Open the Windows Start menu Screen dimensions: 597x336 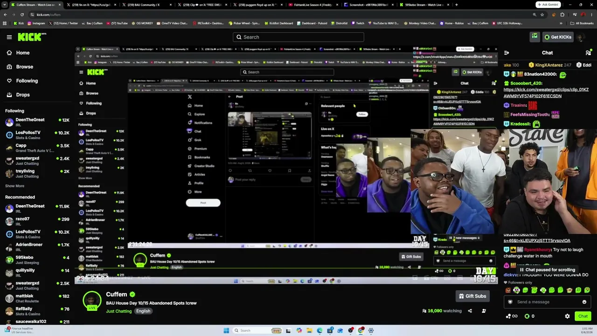(226, 330)
